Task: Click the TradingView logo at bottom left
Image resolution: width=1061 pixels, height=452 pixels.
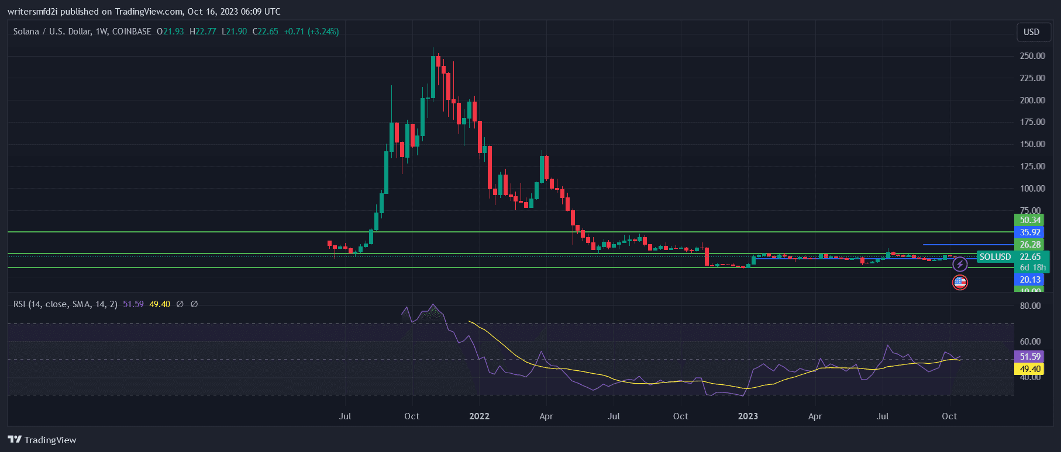Action: point(42,440)
